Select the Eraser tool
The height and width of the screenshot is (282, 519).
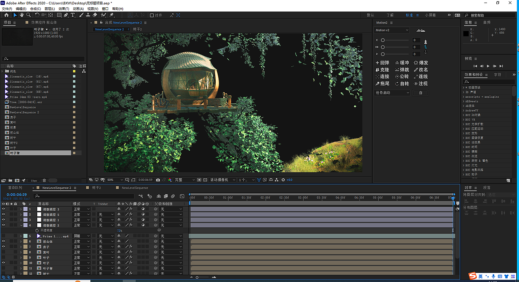pos(95,15)
